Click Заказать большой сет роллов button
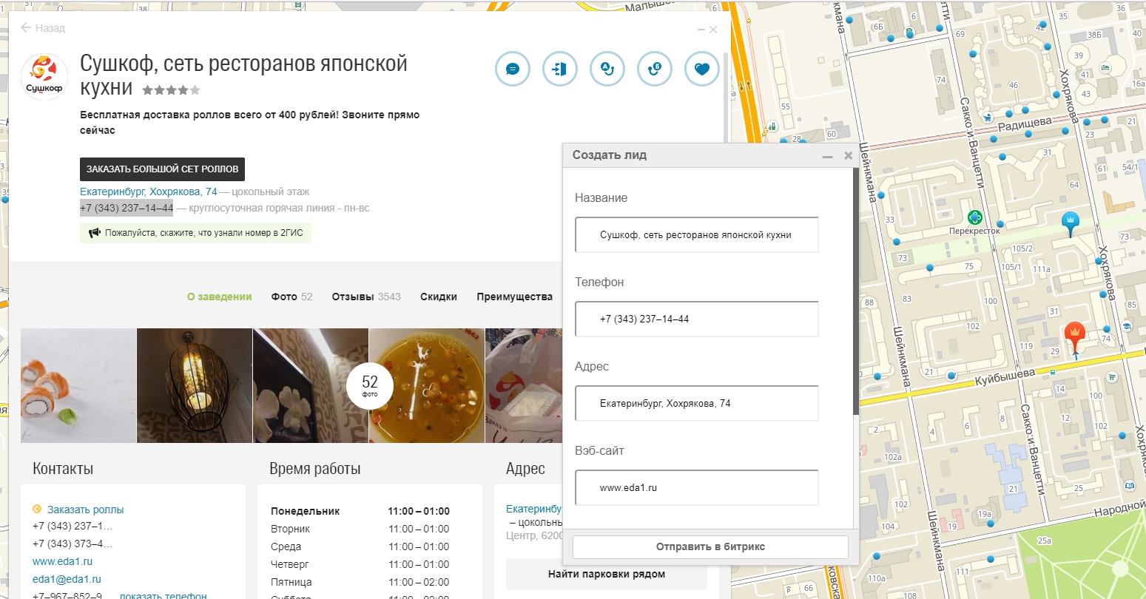Image resolution: width=1146 pixels, height=599 pixels. point(162,169)
